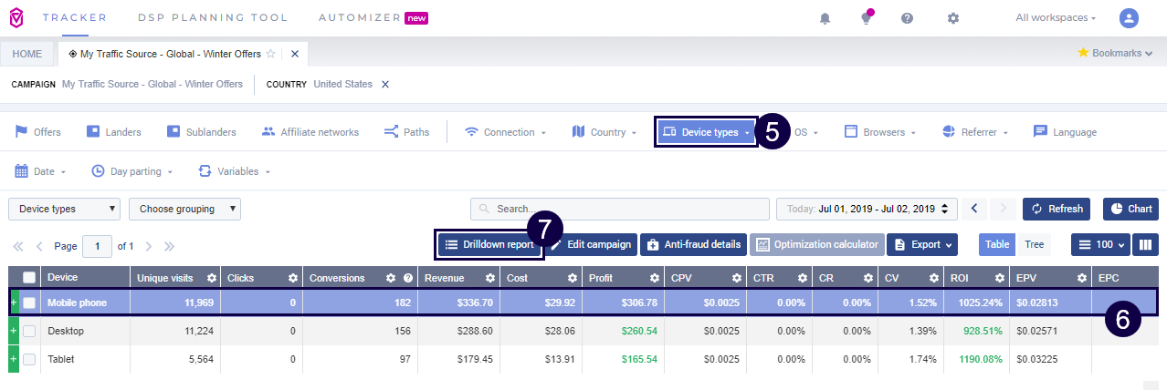Open DSP Planning Tool menu
The image size is (1167, 390).
coord(212,18)
